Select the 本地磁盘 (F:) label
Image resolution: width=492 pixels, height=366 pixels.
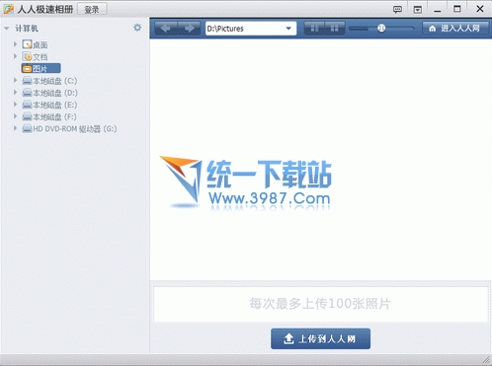click(x=54, y=117)
